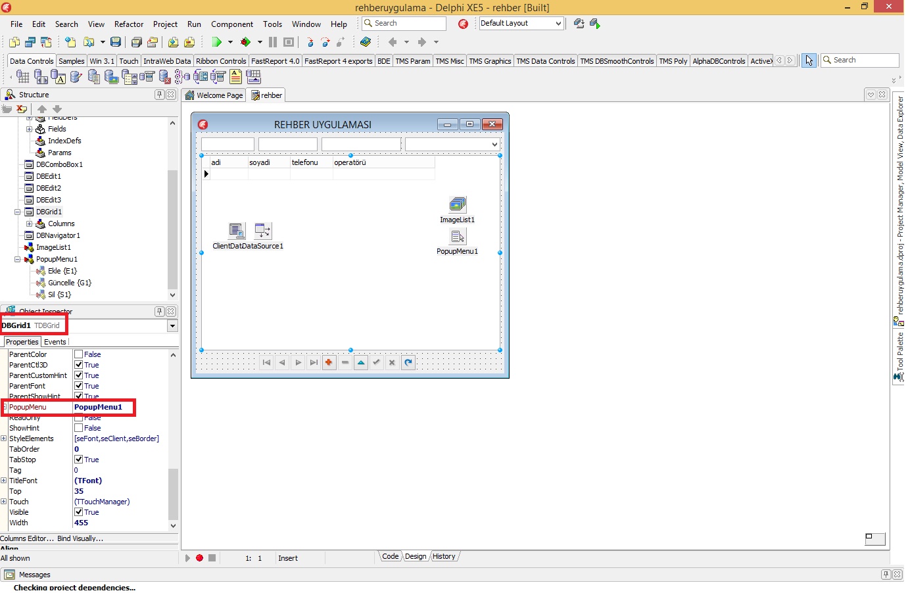This screenshot has height=593, width=910.
Task: Select the DBImage component in palette
Action: point(112,77)
